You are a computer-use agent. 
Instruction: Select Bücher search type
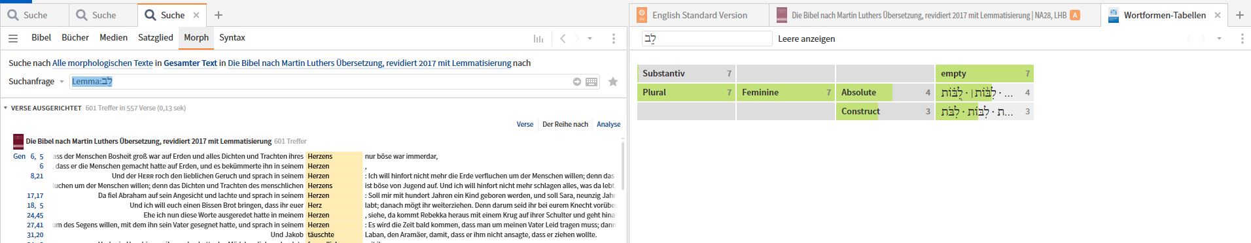(75, 38)
